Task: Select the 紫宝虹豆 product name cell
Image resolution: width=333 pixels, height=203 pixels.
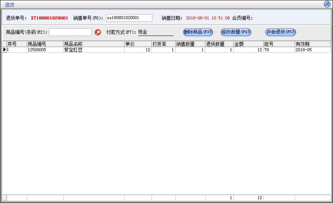Action: (x=94, y=50)
